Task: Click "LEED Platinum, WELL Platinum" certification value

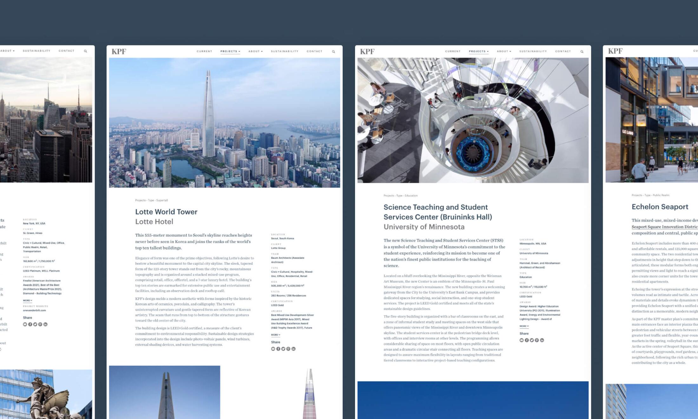Action: (41, 271)
